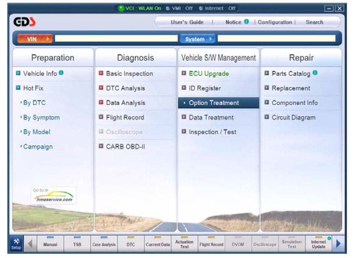
Task: Open the Manual toolbar shortcut
Action: pyautogui.click(x=50, y=244)
